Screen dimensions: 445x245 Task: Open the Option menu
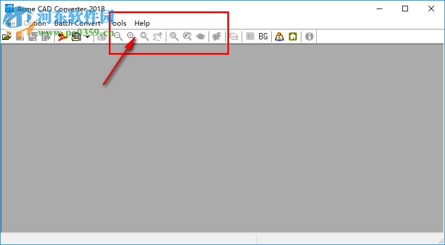[x=35, y=23]
